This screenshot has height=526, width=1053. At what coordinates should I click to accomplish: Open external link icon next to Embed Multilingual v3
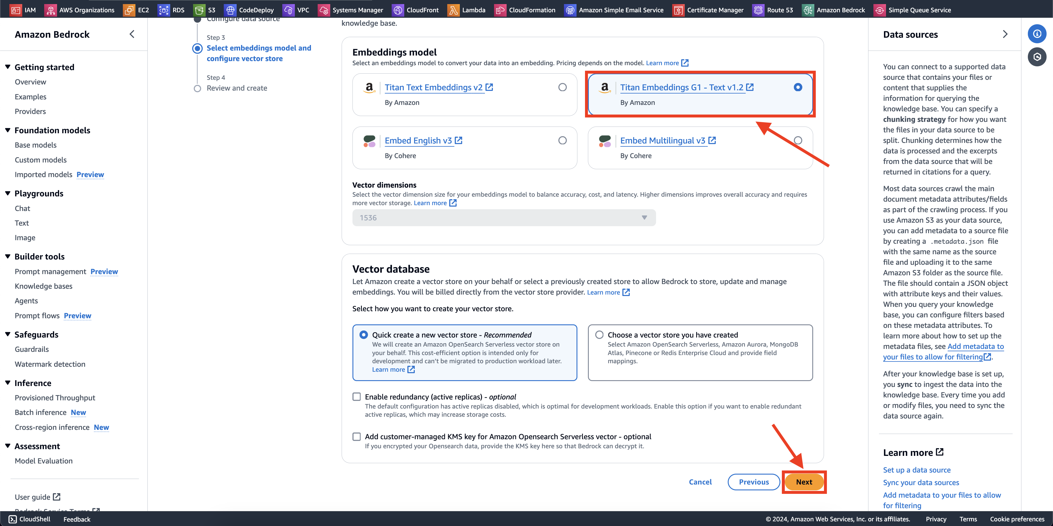[x=712, y=140]
